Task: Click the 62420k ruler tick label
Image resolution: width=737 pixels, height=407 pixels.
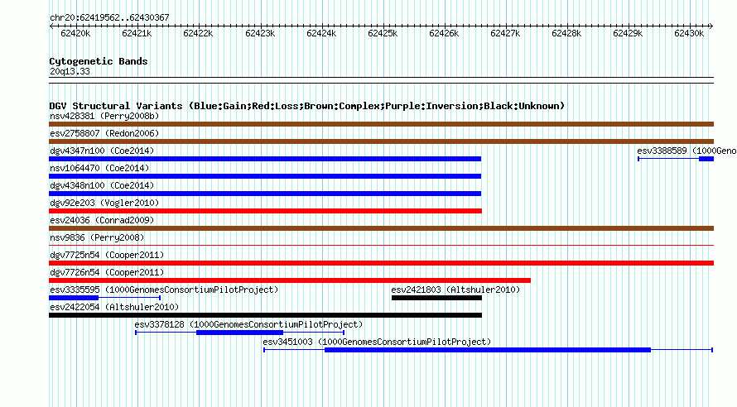Action: click(75, 33)
